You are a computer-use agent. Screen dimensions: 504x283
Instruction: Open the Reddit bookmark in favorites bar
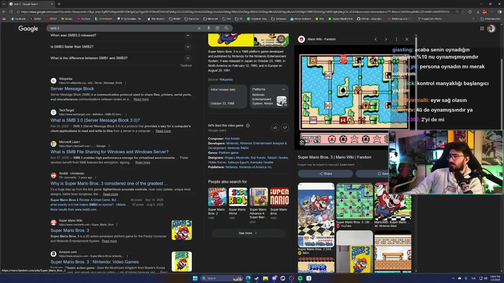pyautogui.click(x=174, y=19)
